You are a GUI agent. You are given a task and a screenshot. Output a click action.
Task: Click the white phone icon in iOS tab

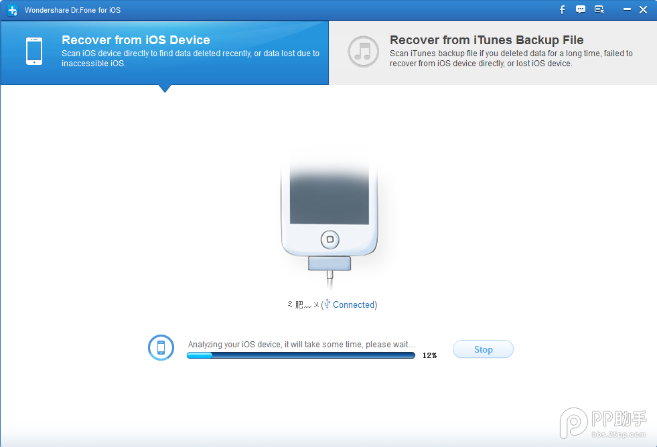[x=34, y=51]
